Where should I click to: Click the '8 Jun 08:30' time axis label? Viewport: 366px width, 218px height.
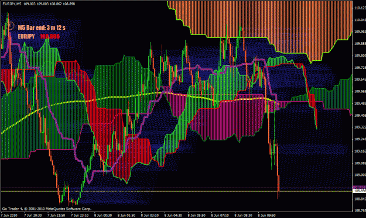coord(243,216)
